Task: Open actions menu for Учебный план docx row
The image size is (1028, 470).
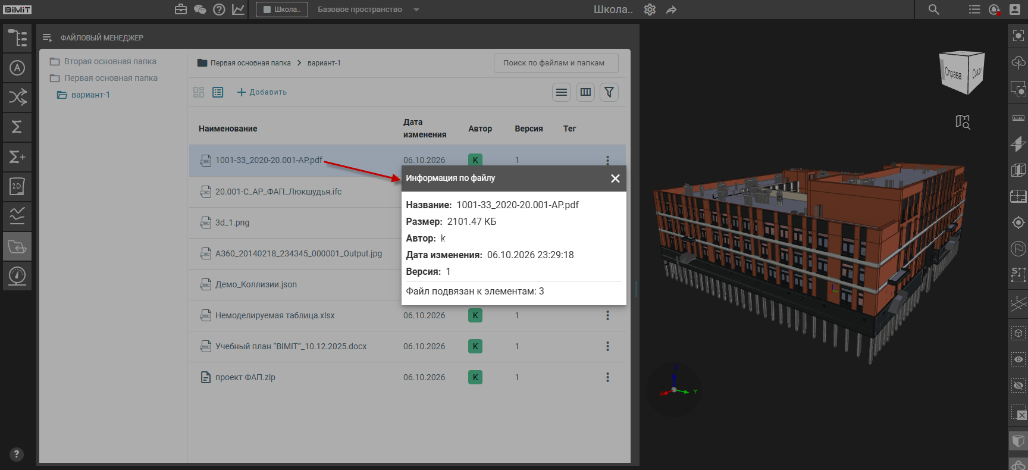Action: click(607, 346)
